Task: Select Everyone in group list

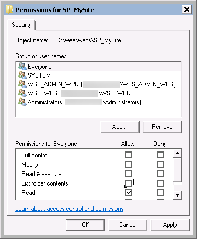Action: coord(99,67)
